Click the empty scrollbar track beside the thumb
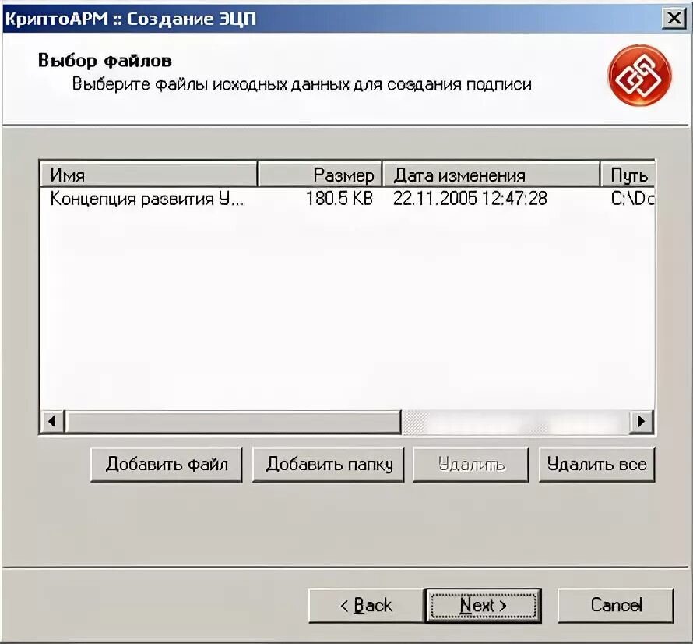693x644 pixels. pyautogui.click(x=515, y=421)
